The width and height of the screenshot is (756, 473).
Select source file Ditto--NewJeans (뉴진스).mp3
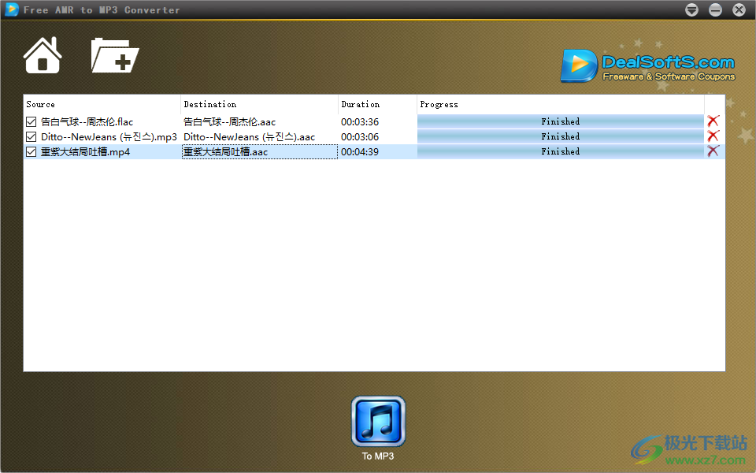pos(109,136)
